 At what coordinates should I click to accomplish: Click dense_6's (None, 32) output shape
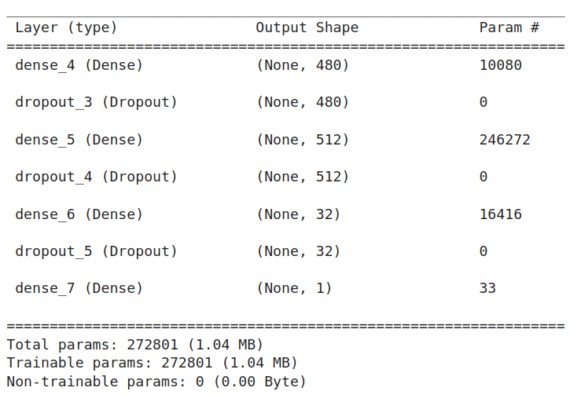(298, 214)
